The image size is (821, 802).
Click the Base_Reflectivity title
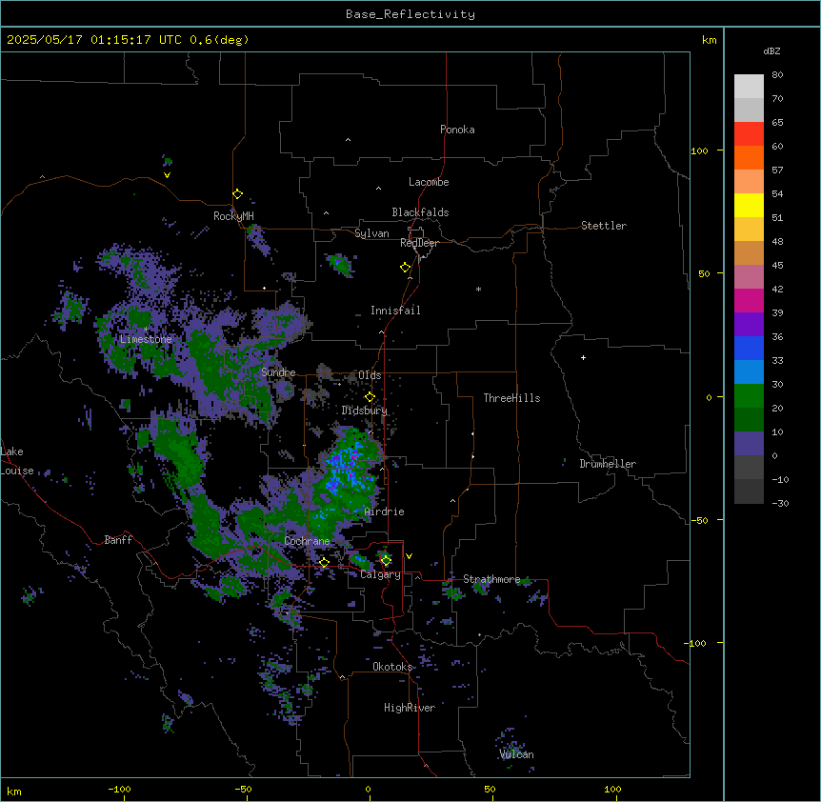pyautogui.click(x=410, y=14)
